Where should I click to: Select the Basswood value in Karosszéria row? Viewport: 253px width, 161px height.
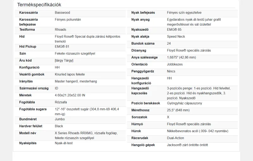point(62,13)
